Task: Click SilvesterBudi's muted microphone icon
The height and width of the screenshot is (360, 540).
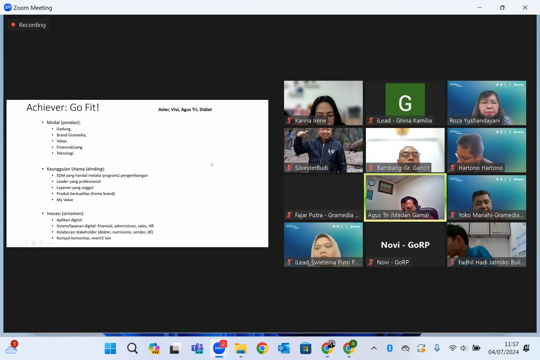Action: click(x=289, y=168)
